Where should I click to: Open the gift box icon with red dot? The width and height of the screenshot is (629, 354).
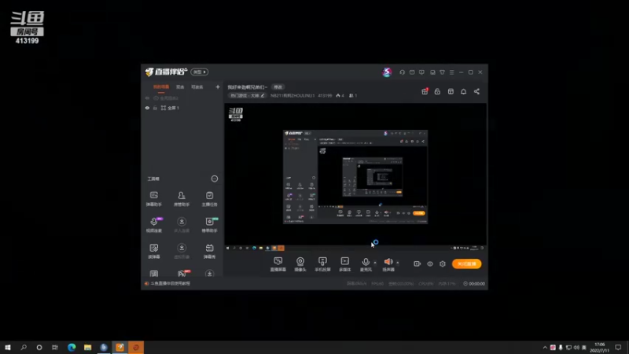tap(425, 91)
